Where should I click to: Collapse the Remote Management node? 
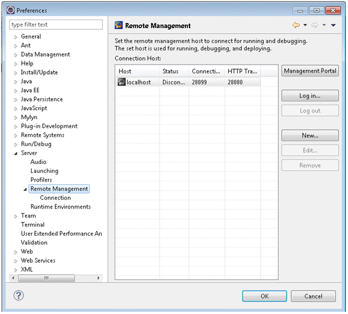[25, 189]
